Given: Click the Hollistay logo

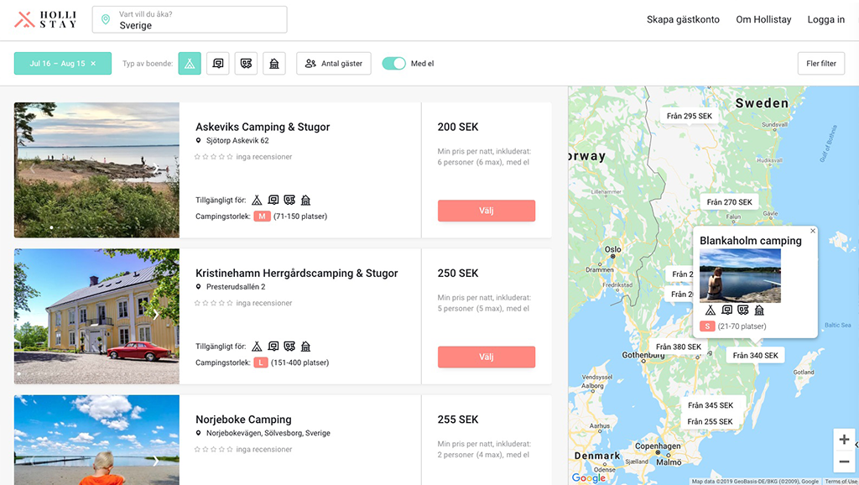Looking at the screenshot, I should pos(45,20).
